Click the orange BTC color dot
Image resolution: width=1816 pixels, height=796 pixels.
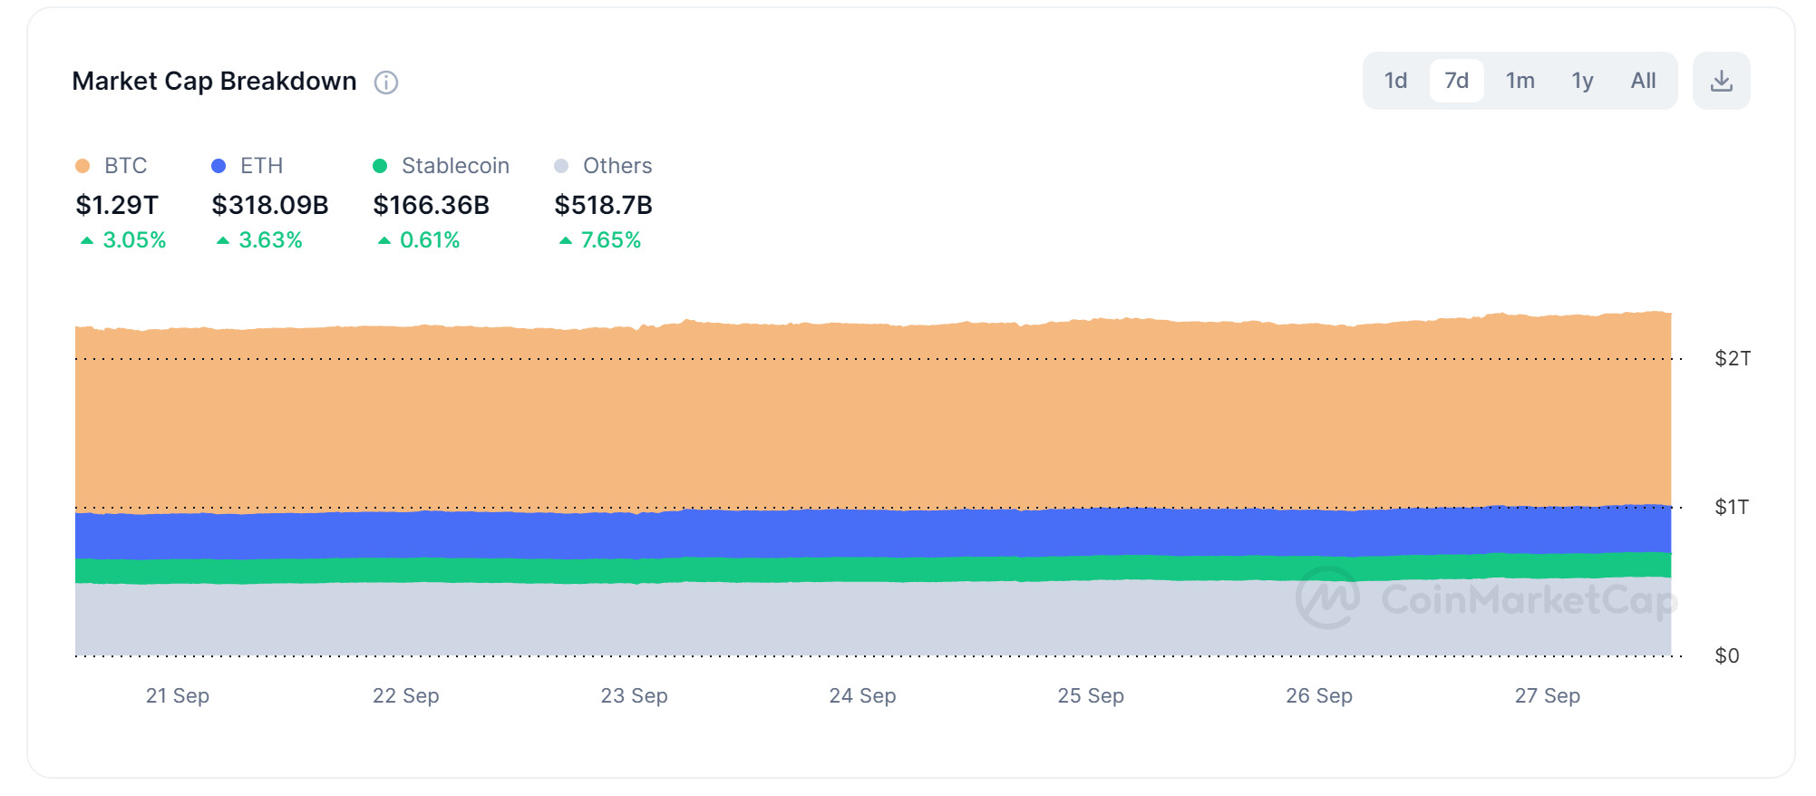click(83, 166)
